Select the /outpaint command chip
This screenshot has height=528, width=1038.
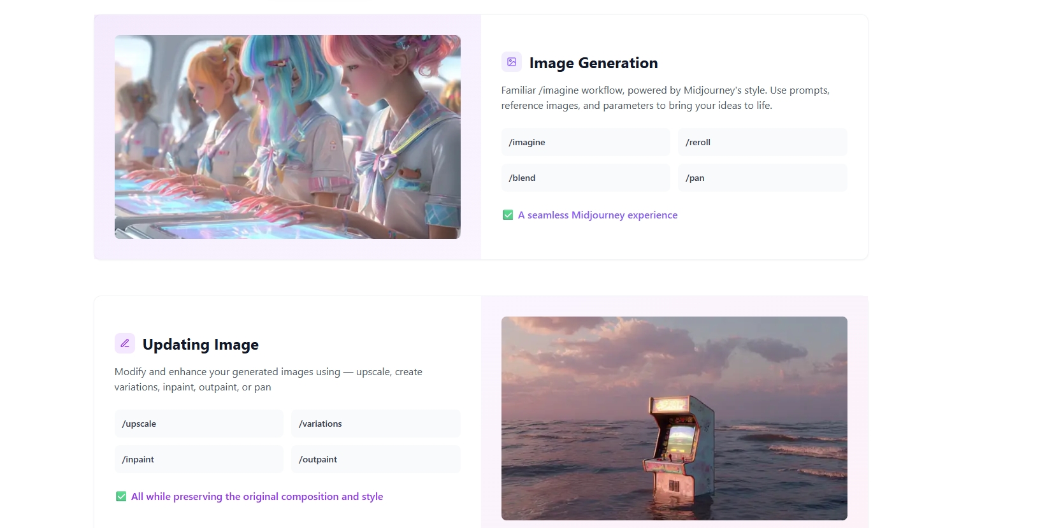coord(375,459)
